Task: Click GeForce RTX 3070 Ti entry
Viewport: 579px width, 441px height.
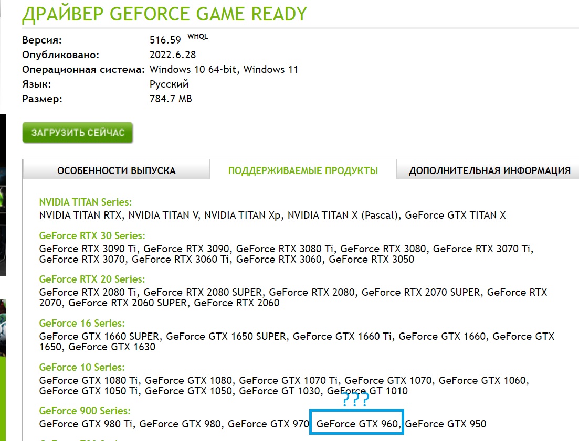Action: tap(481, 249)
